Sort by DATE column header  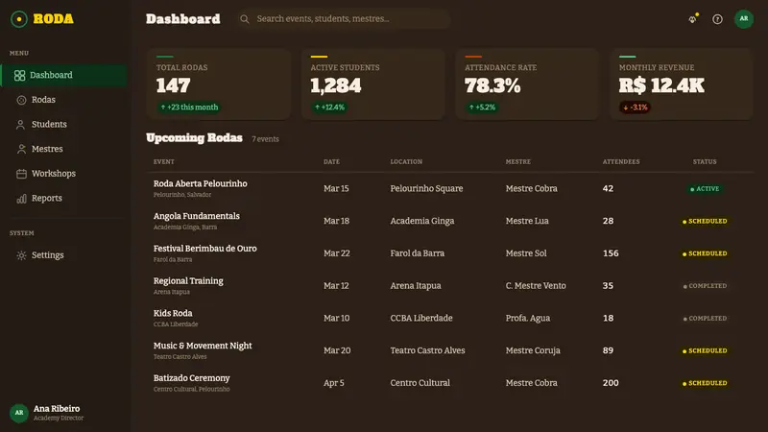(331, 161)
